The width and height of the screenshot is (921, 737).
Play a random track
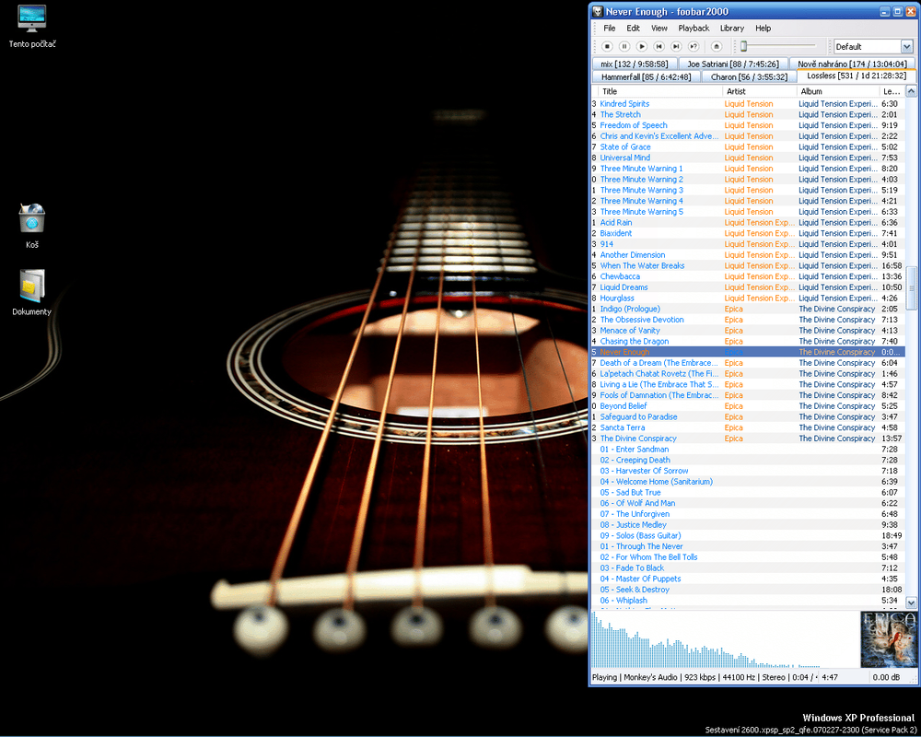(694, 46)
